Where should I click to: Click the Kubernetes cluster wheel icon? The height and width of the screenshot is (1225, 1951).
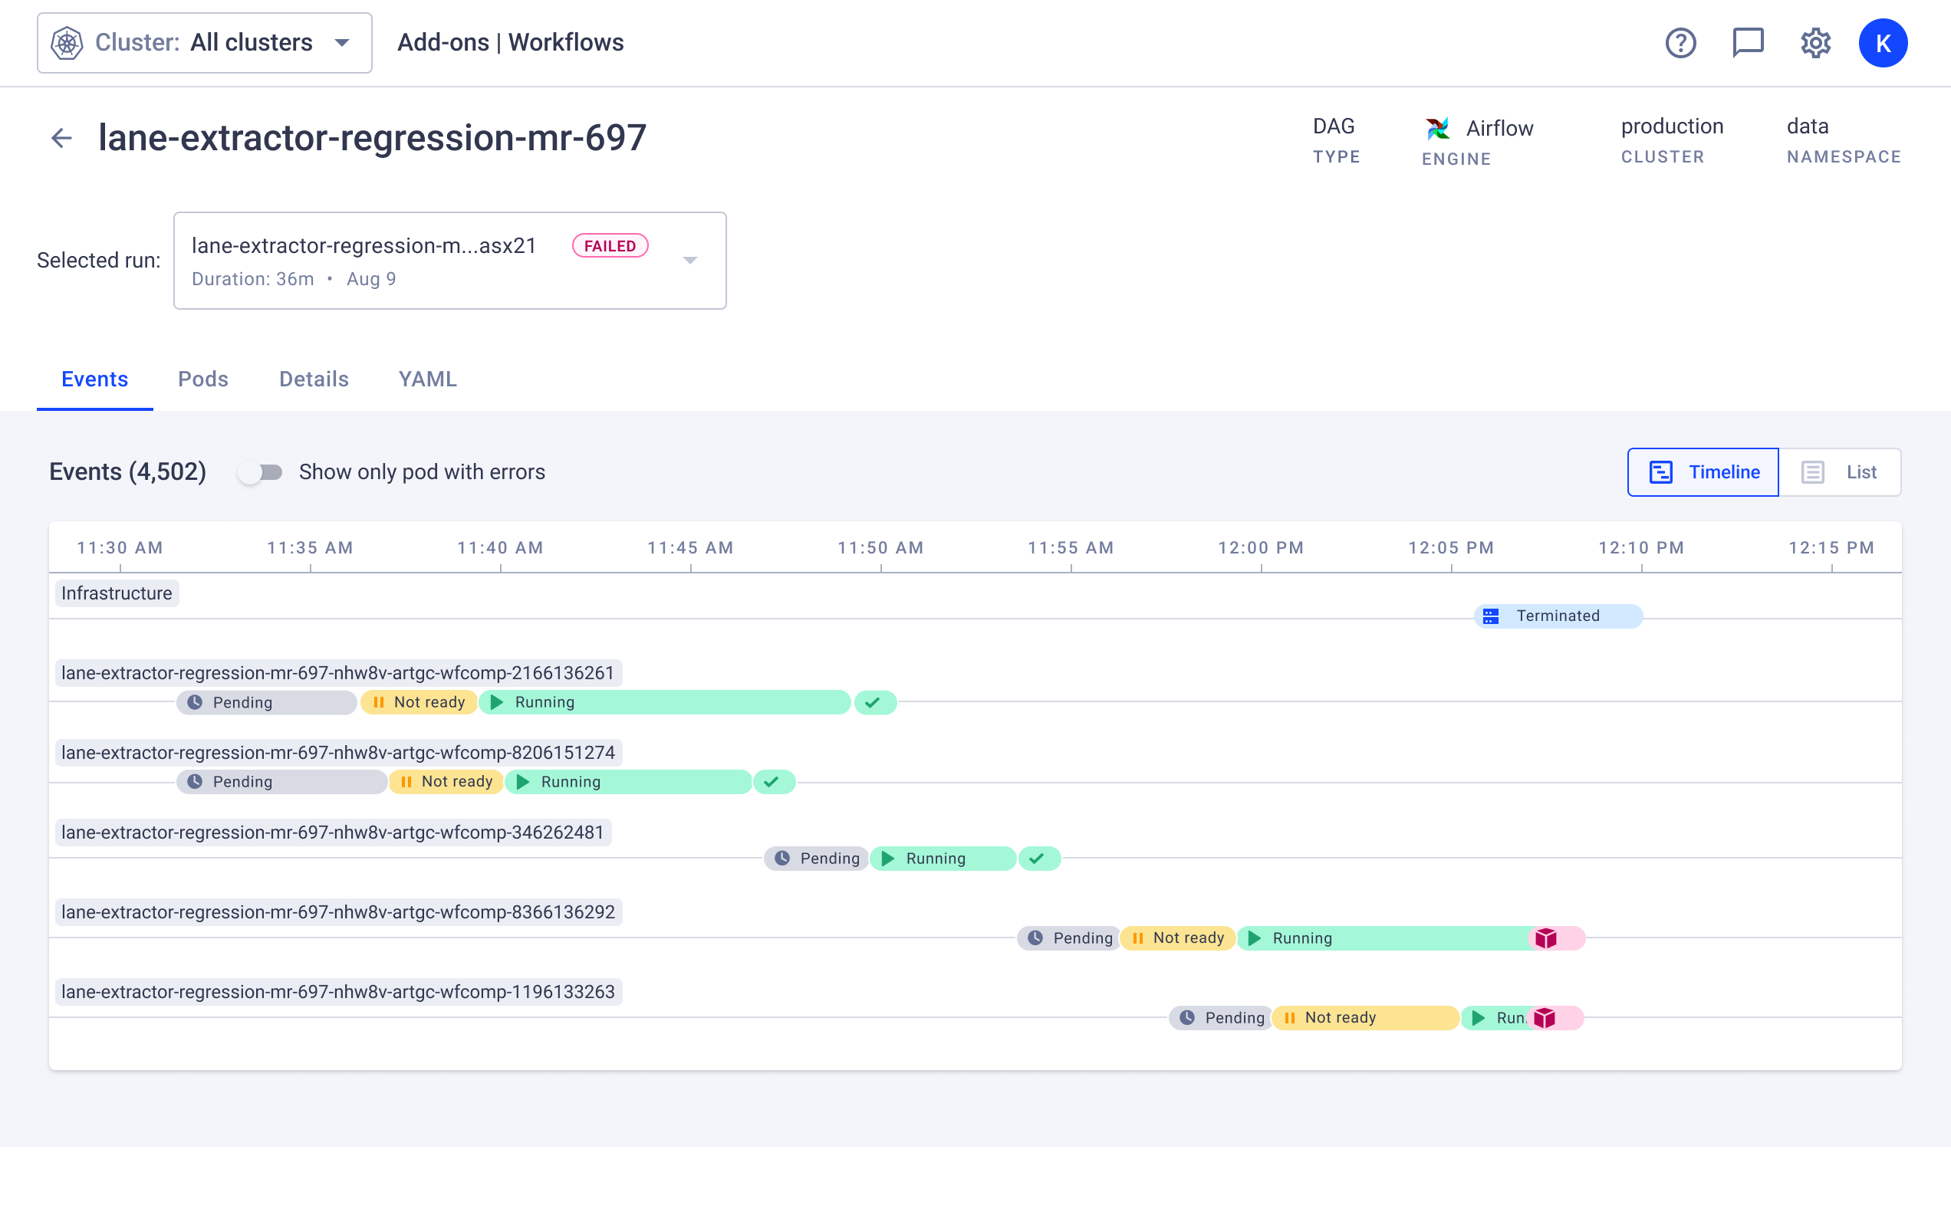[x=67, y=43]
